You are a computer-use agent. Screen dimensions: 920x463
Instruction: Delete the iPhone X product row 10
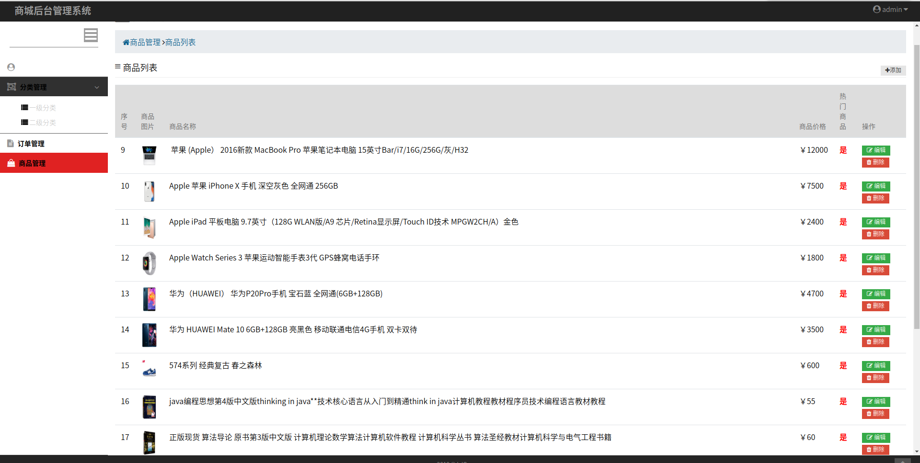(x=875, y=198)
